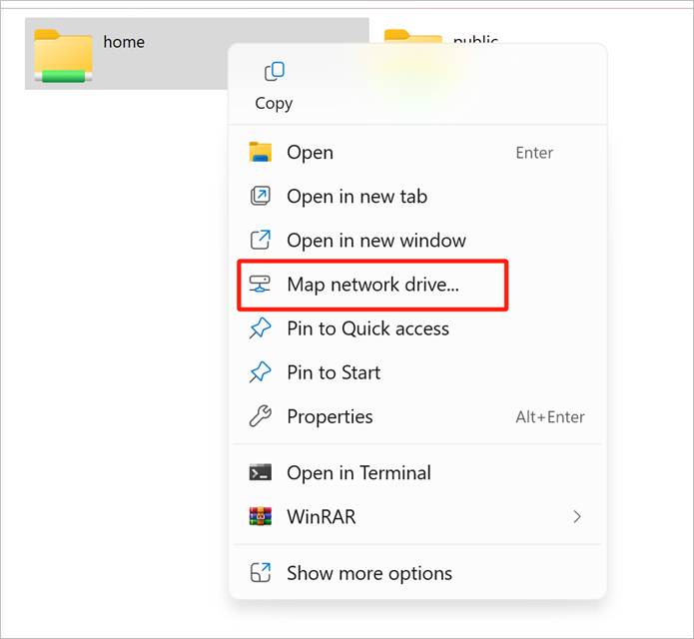694x639 pixels.
Task: Click the Map network drive icon
Action: [x=260, y=285]
